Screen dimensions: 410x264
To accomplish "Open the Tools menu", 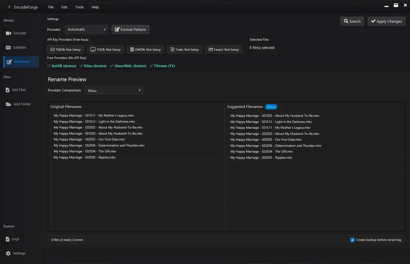I will pyautogui.click(x=79, y=7).
